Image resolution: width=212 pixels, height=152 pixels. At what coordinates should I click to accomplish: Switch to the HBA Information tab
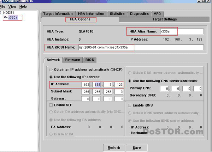pyautogui.click(x=90, y=14)
